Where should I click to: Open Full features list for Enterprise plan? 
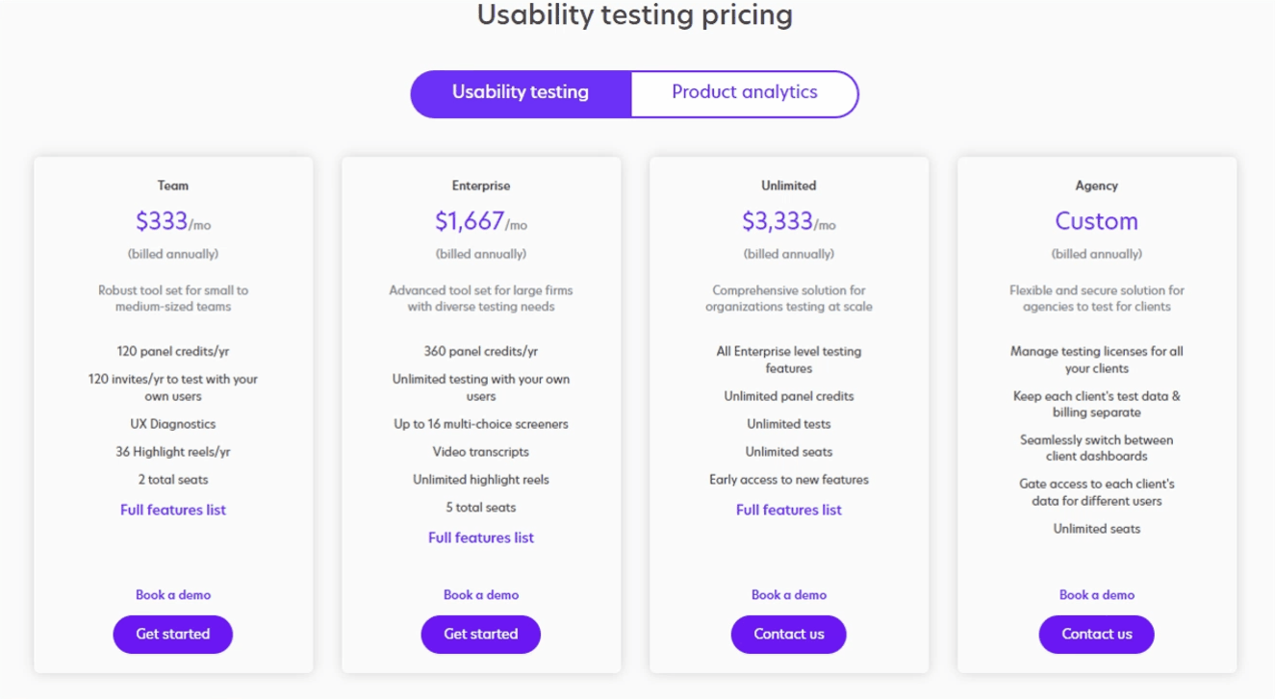(x=481, y=537)
